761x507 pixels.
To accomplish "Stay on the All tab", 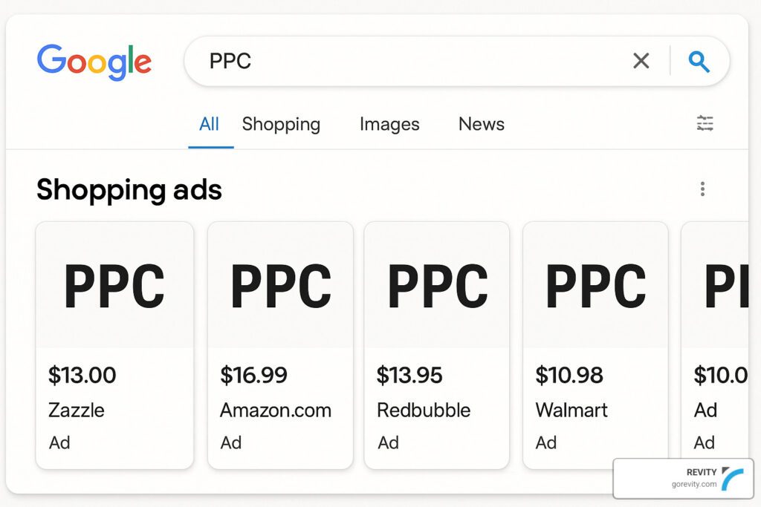I will [x=210, y=124].
